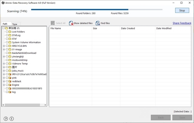Tick the 01-image checkbox
194x123 pixels.
[7, 49]
